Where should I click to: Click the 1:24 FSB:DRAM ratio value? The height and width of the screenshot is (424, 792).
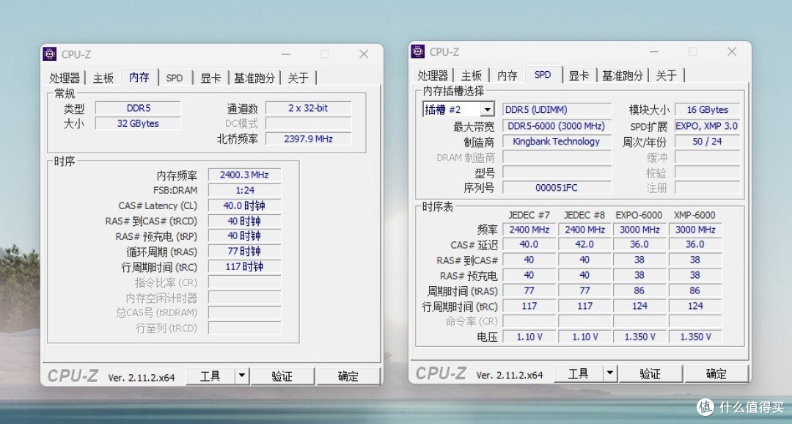coord(244,191)
